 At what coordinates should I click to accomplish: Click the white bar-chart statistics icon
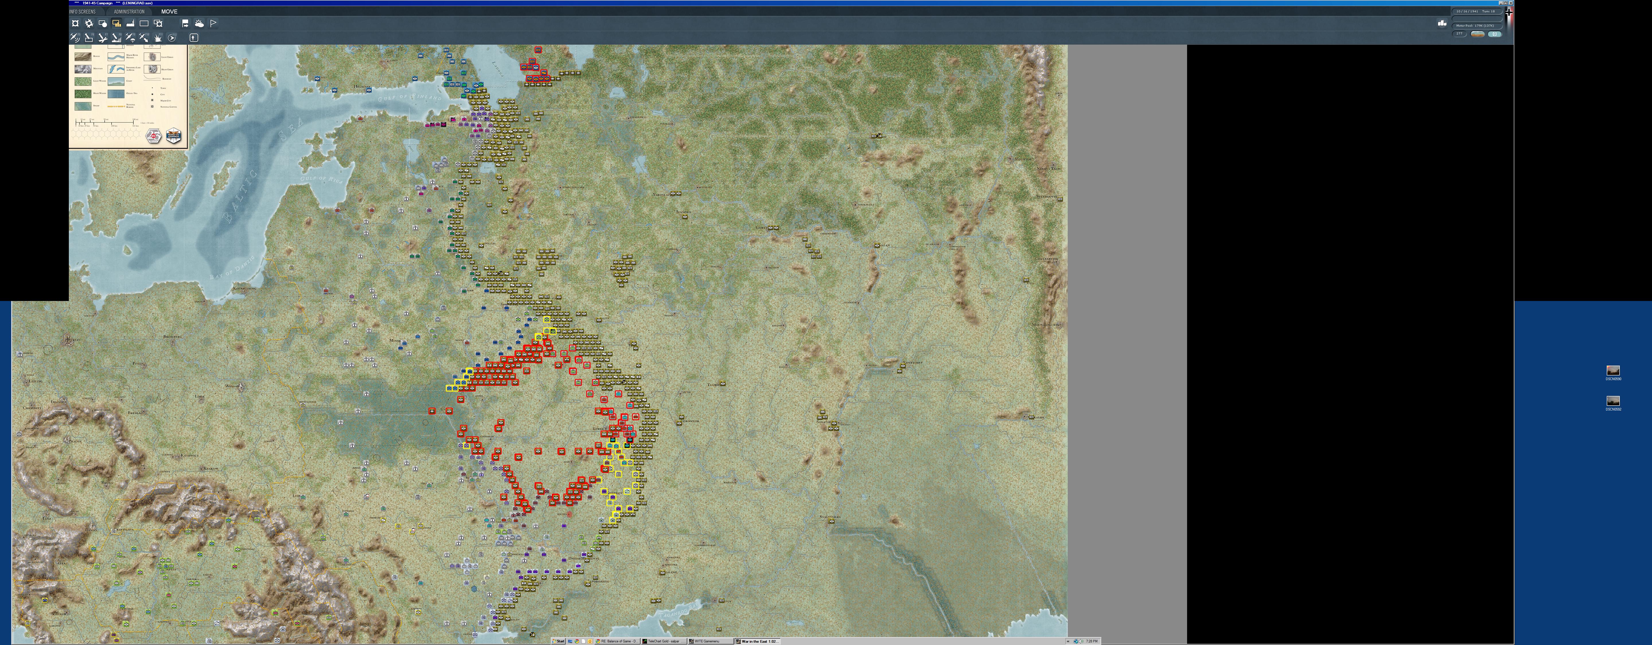(x=1442, y=23)
